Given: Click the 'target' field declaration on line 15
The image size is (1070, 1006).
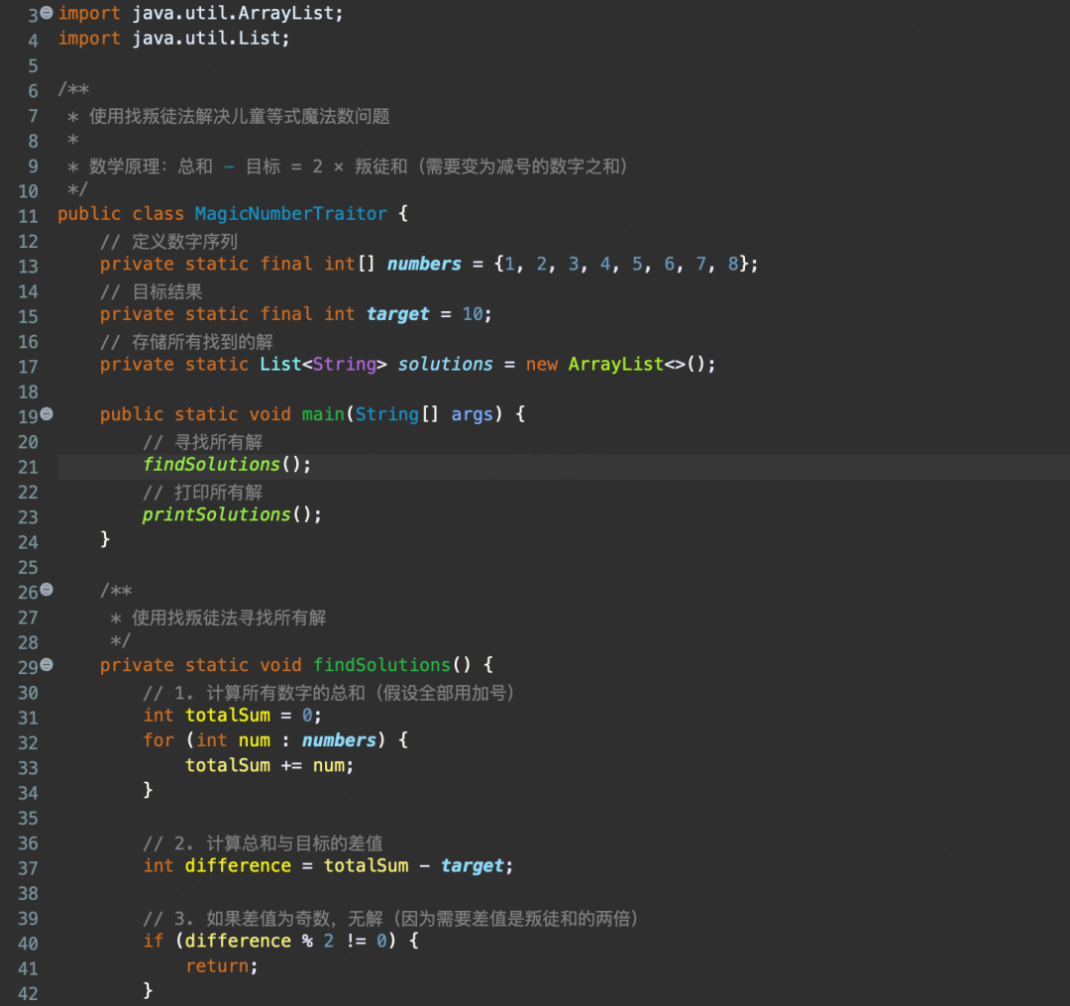Looking at the screenshot, I should 398,314.
